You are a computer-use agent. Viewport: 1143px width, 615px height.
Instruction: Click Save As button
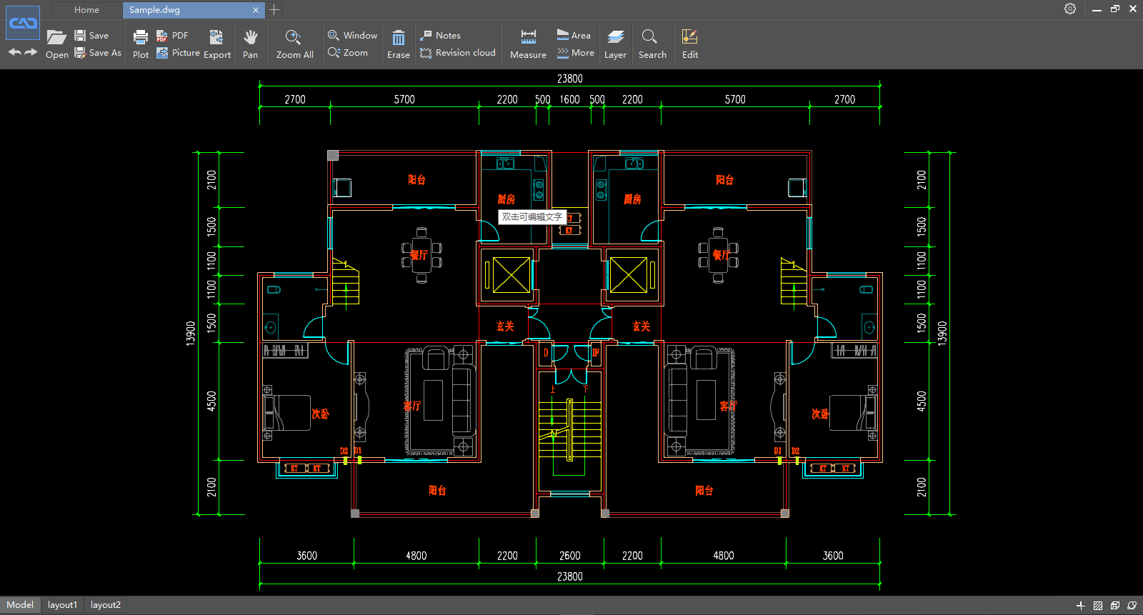[99, 53]
